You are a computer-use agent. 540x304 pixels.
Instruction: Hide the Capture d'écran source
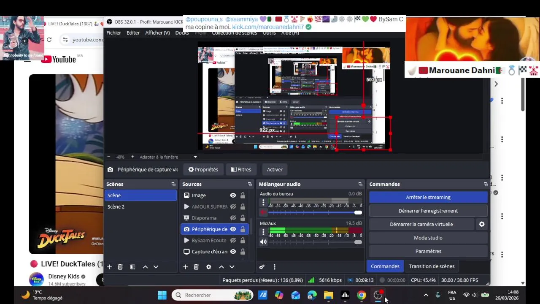click(x=233, y=252)
